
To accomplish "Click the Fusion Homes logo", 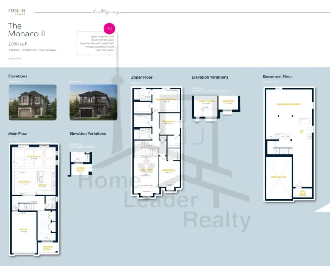I will pos(17,12).
